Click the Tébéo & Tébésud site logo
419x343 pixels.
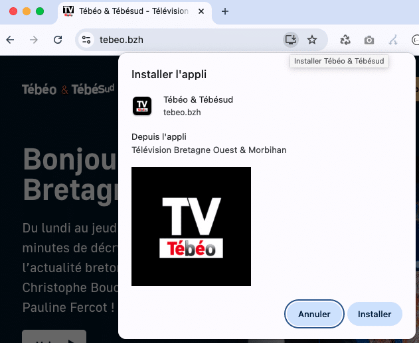[68, 89]
